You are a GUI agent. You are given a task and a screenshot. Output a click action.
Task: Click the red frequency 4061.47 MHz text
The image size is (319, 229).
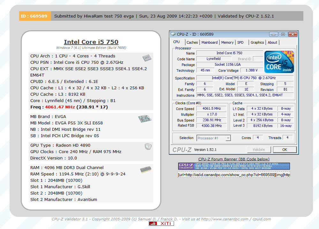60,107
